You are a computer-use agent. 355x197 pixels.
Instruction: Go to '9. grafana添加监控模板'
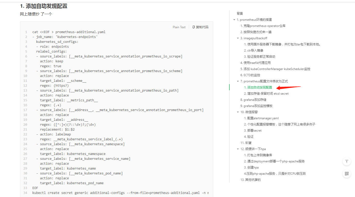[256, 106]
